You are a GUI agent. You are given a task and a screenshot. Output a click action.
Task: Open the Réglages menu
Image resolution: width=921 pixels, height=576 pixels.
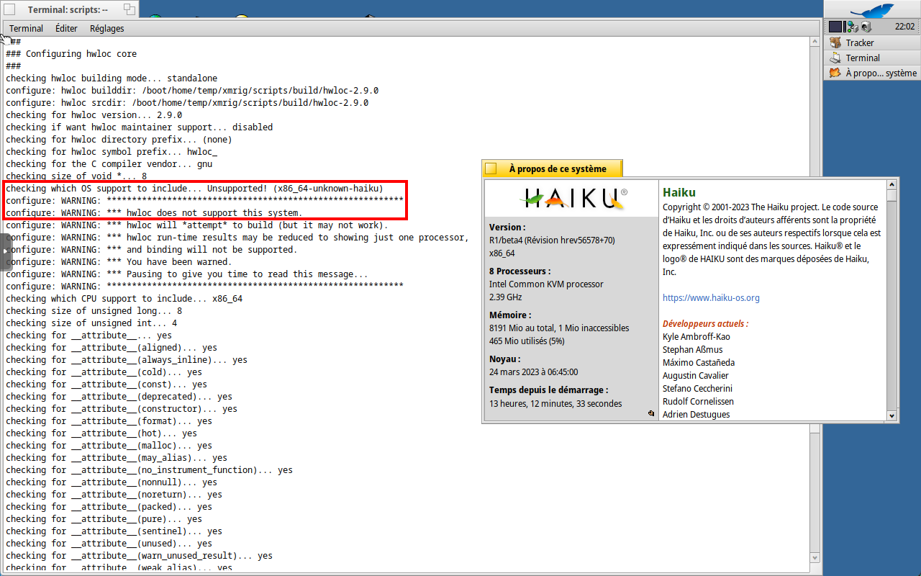coord(106,28)
